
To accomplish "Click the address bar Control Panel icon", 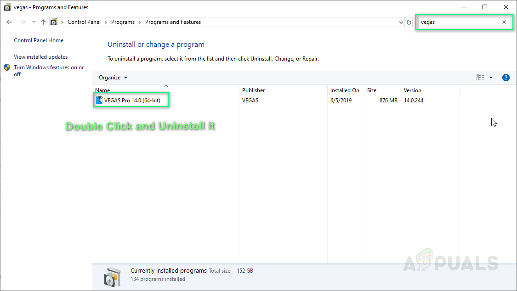I will point(54,22).
